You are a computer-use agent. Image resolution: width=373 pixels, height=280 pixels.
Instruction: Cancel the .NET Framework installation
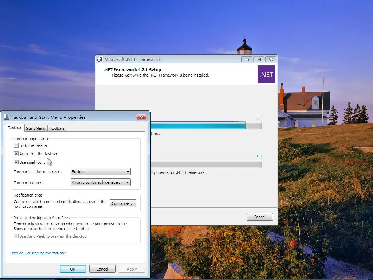pyautogui.click(x=259, y=217)
